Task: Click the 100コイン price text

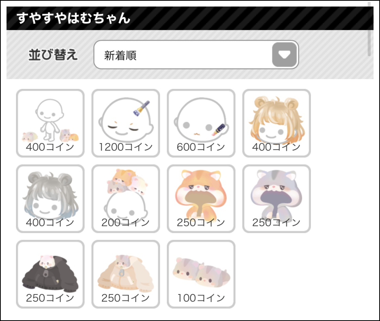Action: (x=201, y=298)
